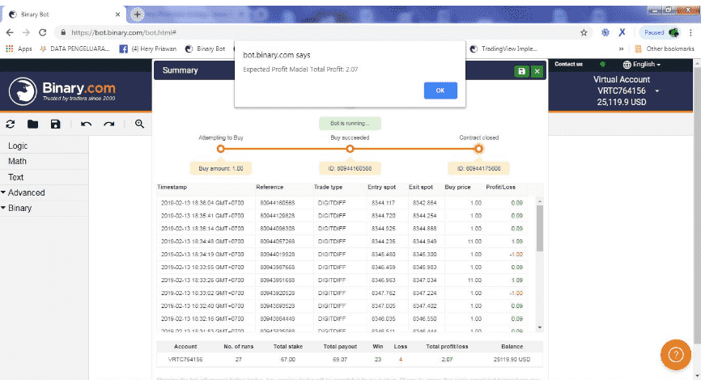Select the Binary Bot browser tab

coord(62,15)
